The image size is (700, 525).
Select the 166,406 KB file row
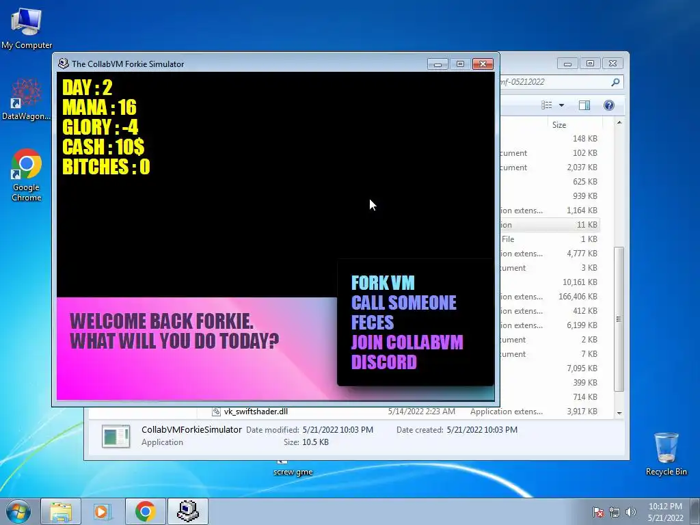(x=550, y=297)
